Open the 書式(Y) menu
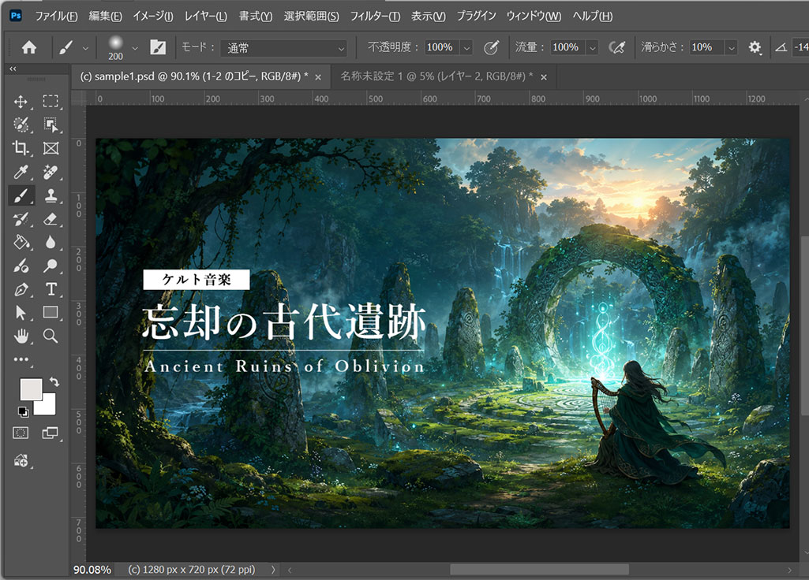The image size is (809, 580). point(256,16)
